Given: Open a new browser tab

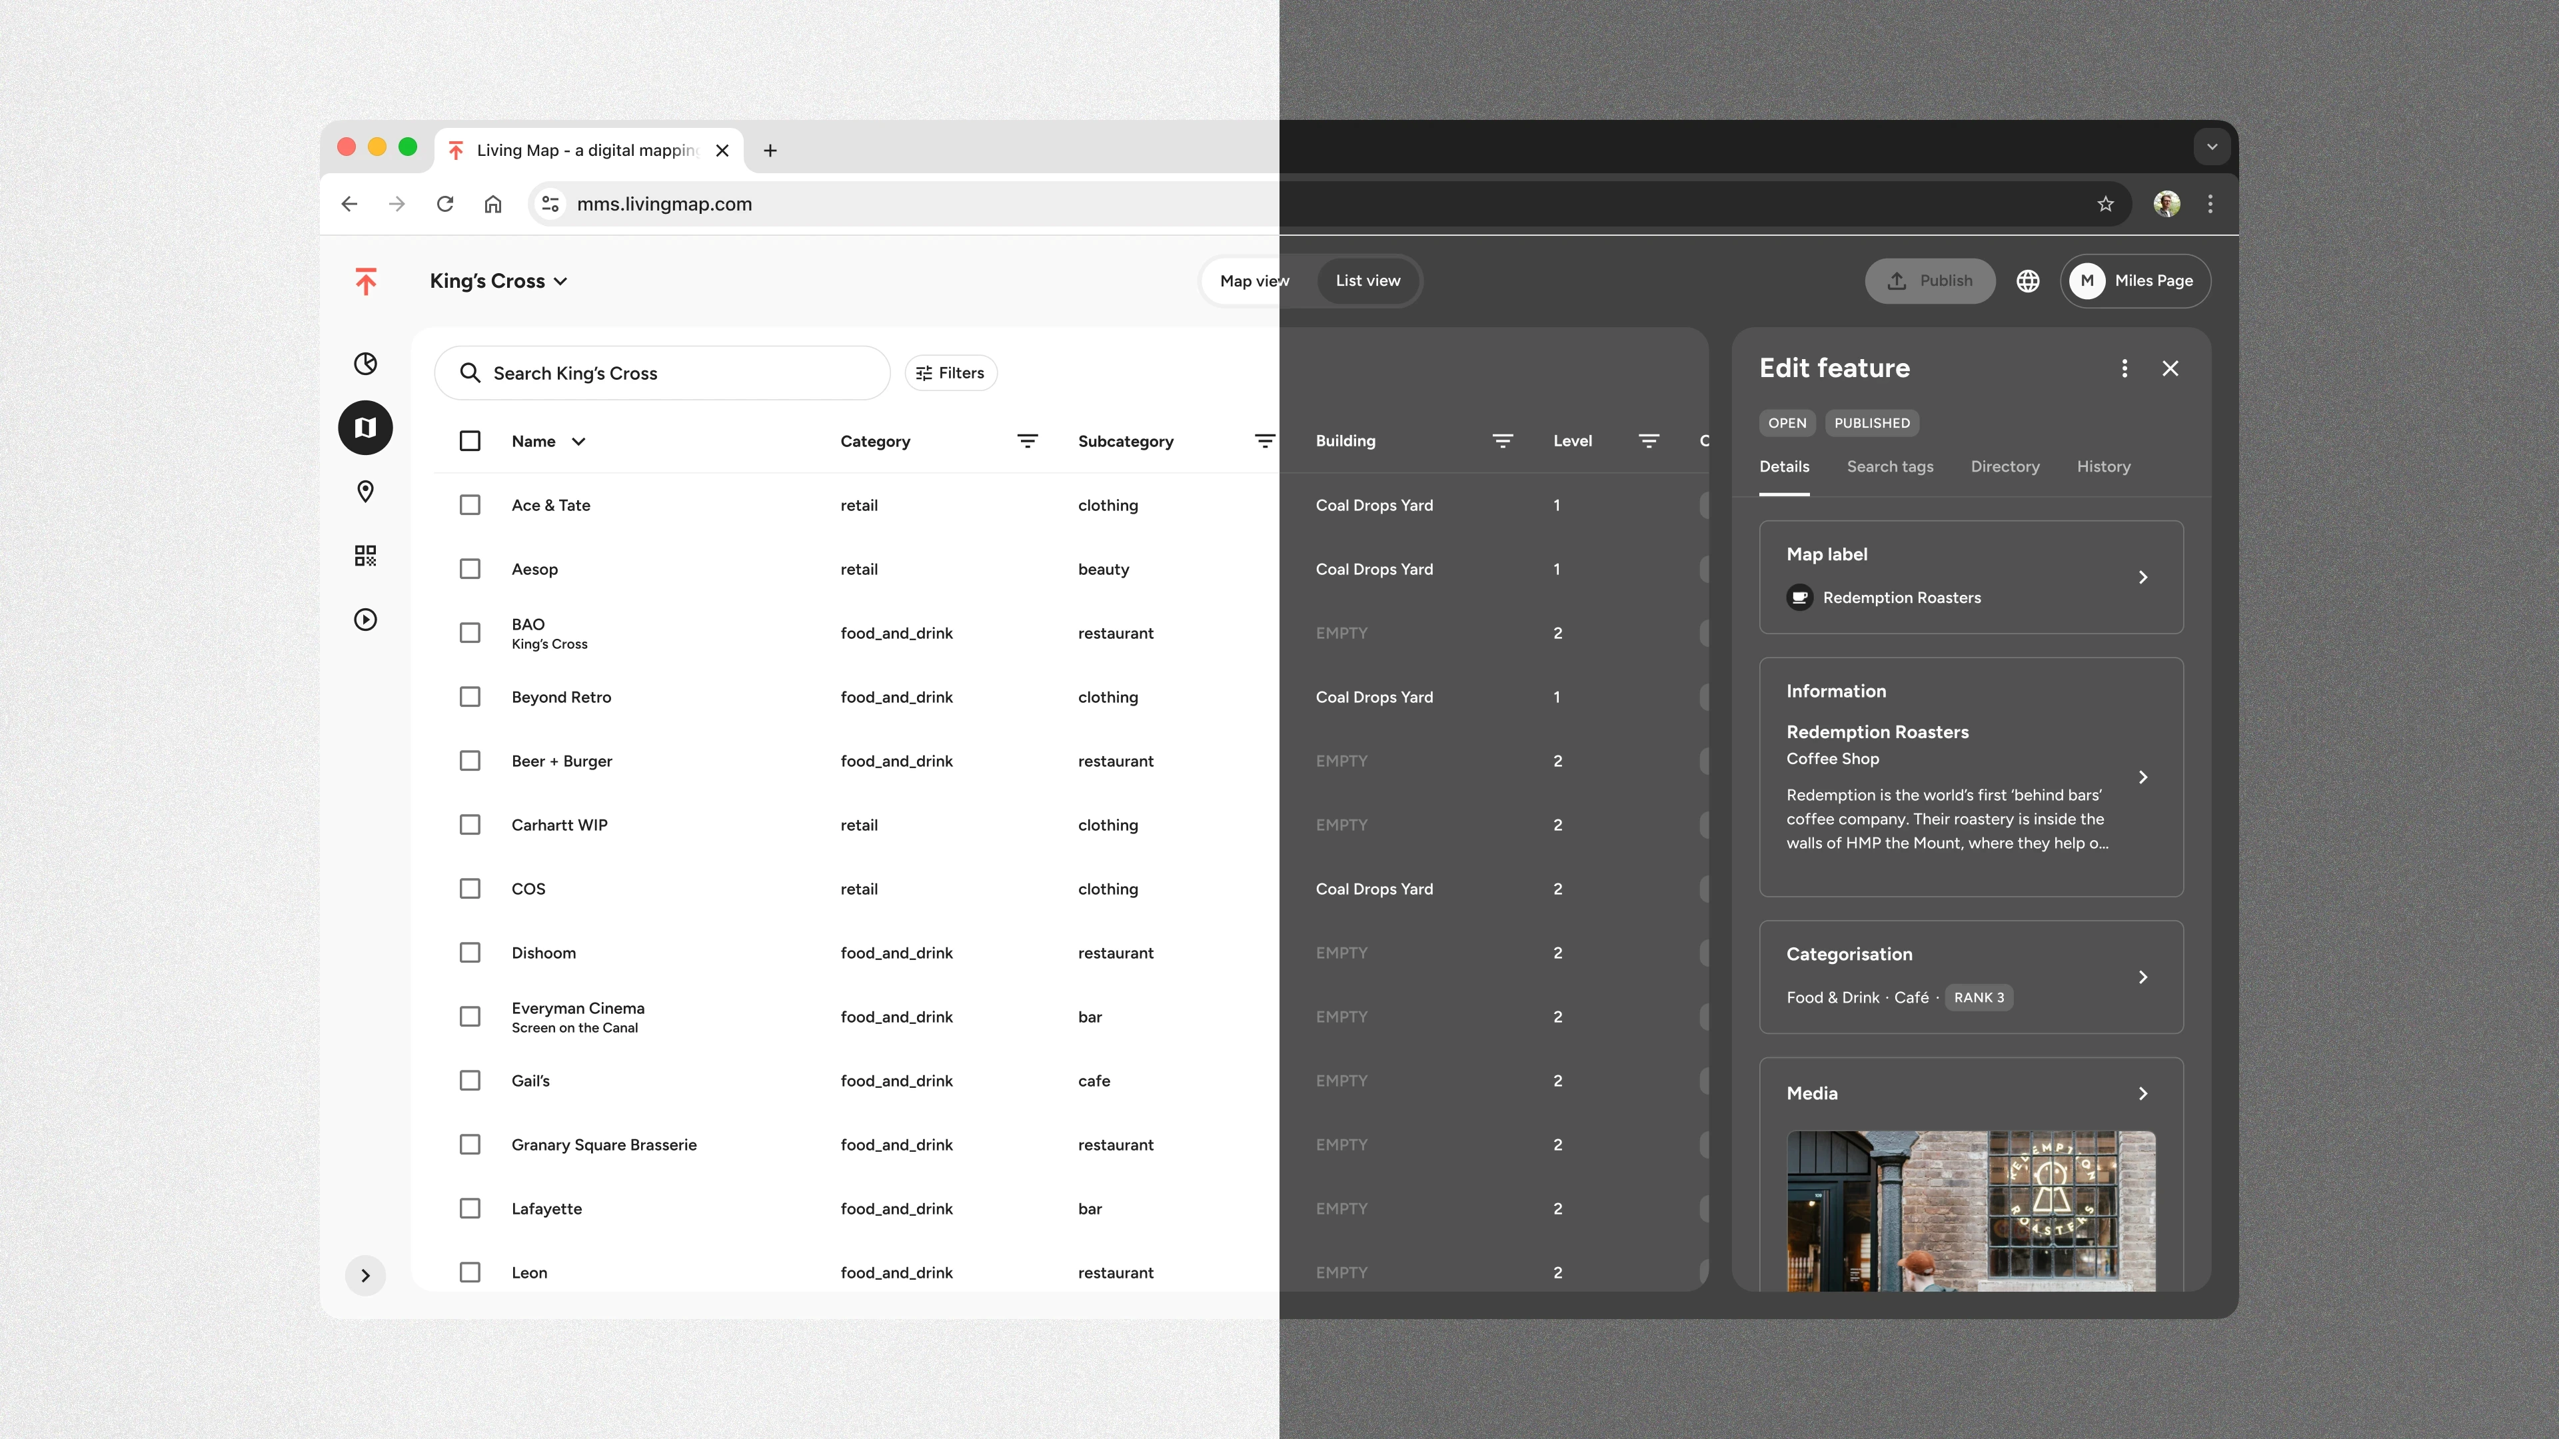Looking at the screenshot, I should point(770,150).
